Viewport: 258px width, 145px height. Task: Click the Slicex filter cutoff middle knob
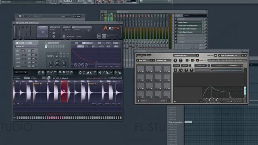tap(57, 63)
